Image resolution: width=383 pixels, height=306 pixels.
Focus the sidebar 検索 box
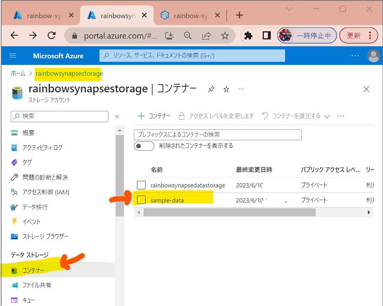pyautogui.click(x=59, y=116)
